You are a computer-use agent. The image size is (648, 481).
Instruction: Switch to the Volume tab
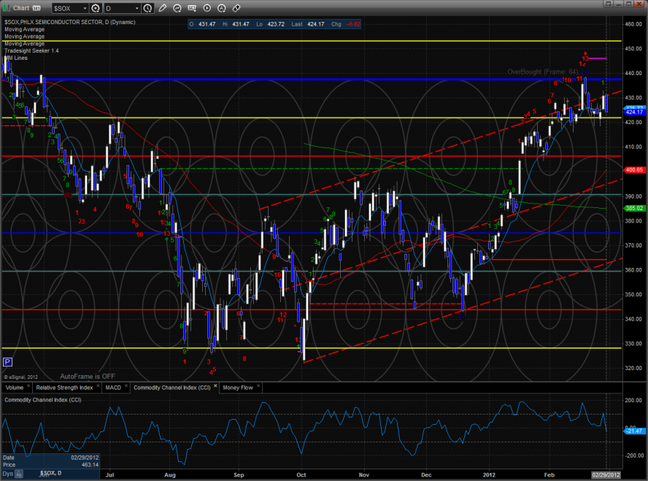coord(16,387)
